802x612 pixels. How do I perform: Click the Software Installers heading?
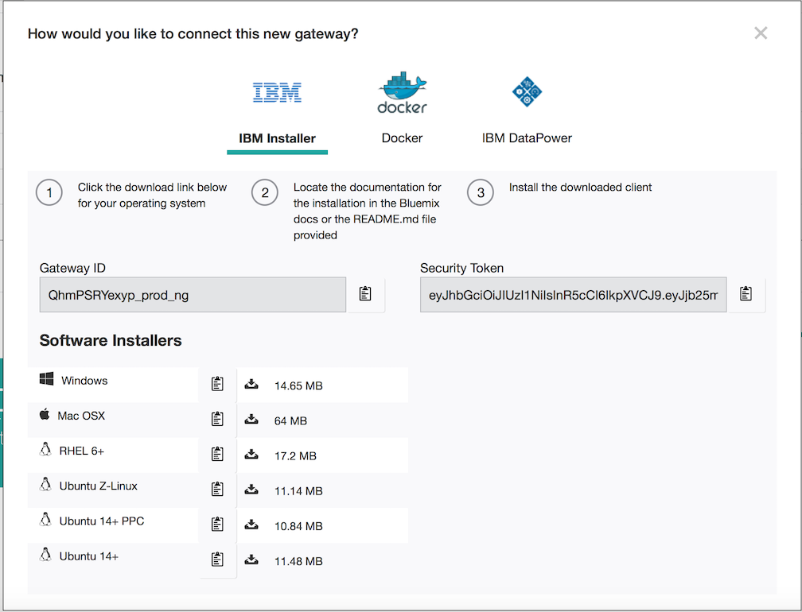(111, 341)
